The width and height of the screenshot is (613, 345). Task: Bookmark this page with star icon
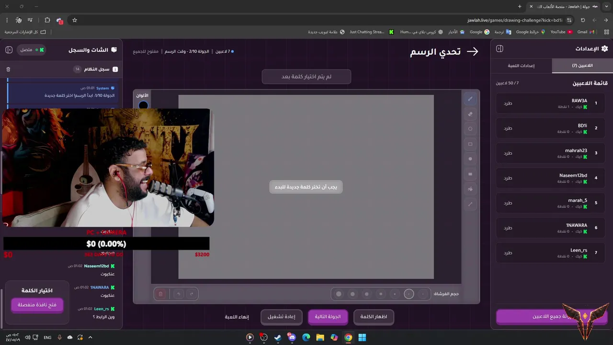pos(75,20)
